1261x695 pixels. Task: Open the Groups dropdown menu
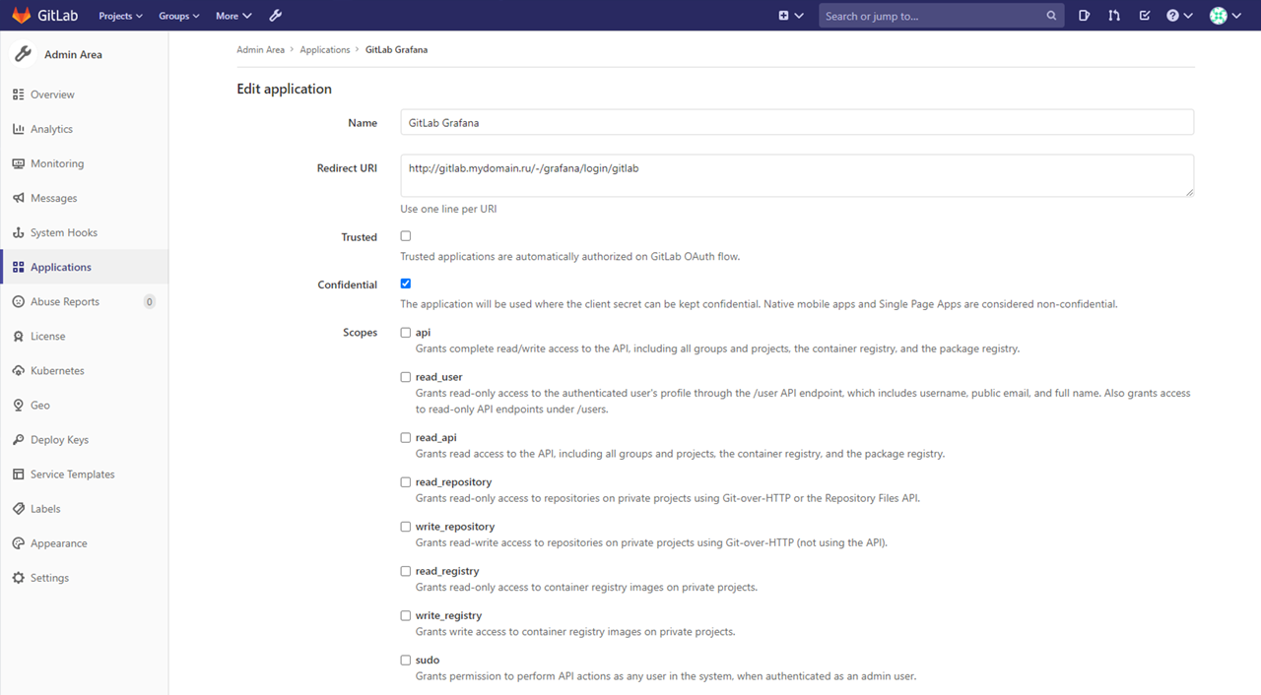pos(179,16)
